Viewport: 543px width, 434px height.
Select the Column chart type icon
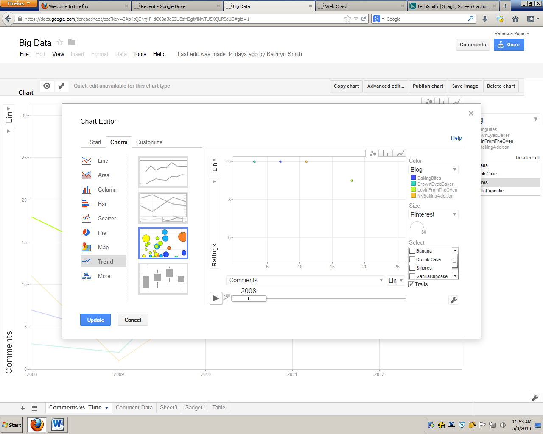click(x=86, y=189)
